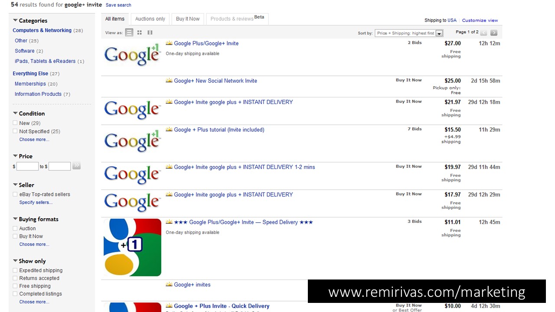Screen dimensions: 555x312
Task: Collapse the Price filter section
Action: click(15, 156)
